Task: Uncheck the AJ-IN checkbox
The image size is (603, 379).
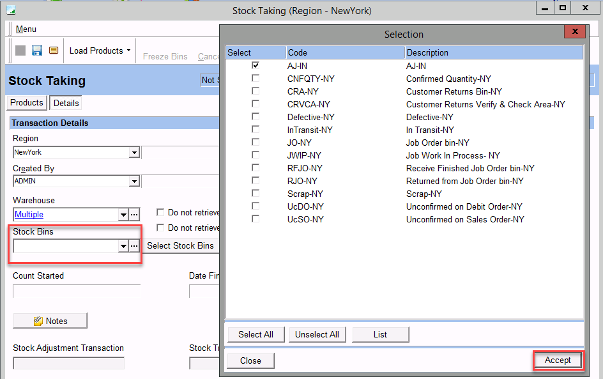Action: pyautogui.click(x=256, y=66)
